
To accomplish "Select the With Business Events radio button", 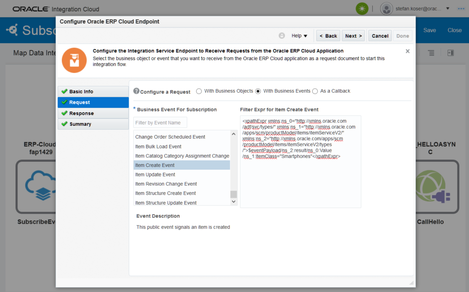I will click(258, 91).
